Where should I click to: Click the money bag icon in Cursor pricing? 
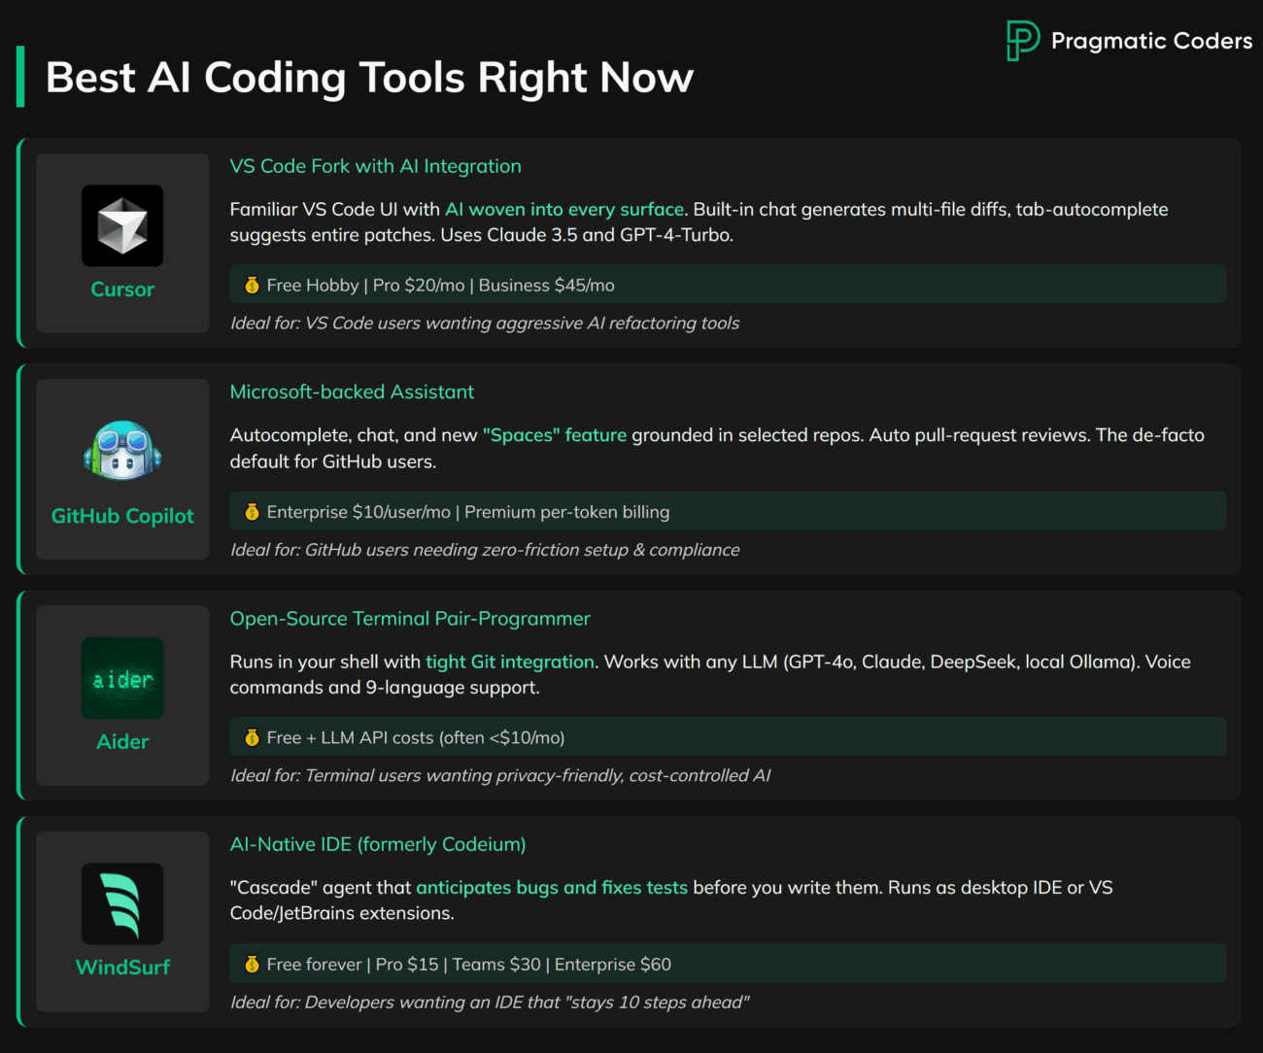pos(252,285)
